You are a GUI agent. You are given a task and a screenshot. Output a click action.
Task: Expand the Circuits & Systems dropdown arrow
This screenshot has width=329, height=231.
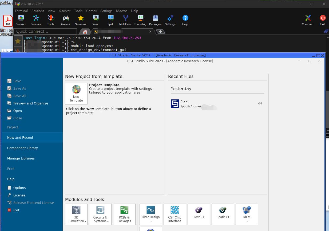click(x=108, y=221)
